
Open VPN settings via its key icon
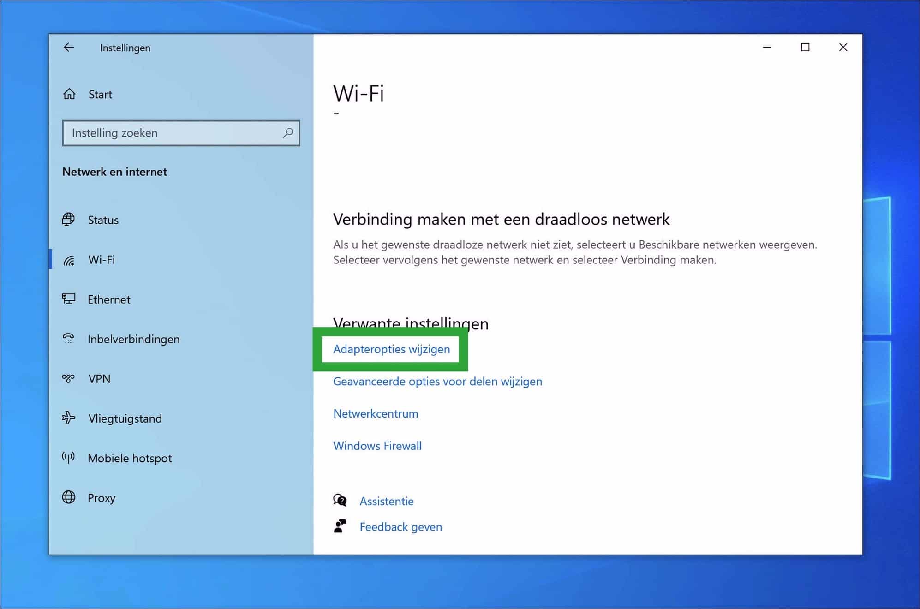coord(69,378)
